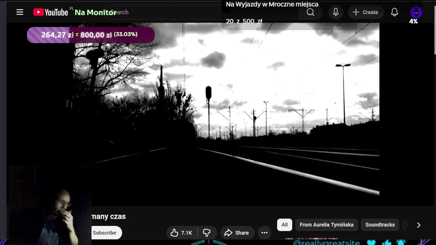
Task: Open the account avatar menu
Action: point(416,12)
